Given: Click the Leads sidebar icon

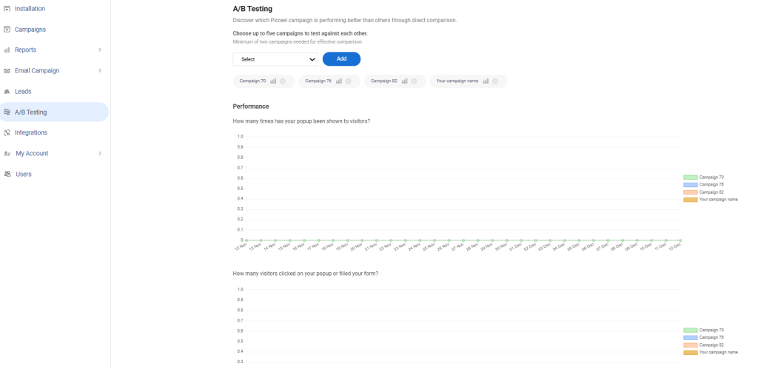Looking at the screenshot, I should click(7, 92).
